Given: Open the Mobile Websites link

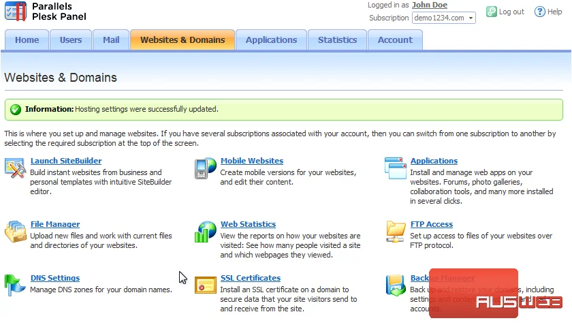Looking at the screenshot, I should pos(252,161).
